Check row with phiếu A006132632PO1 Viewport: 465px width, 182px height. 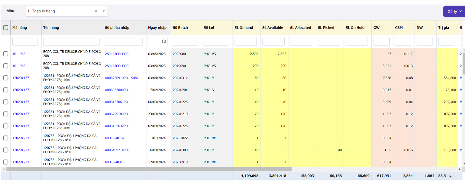(x=6, y=126)
